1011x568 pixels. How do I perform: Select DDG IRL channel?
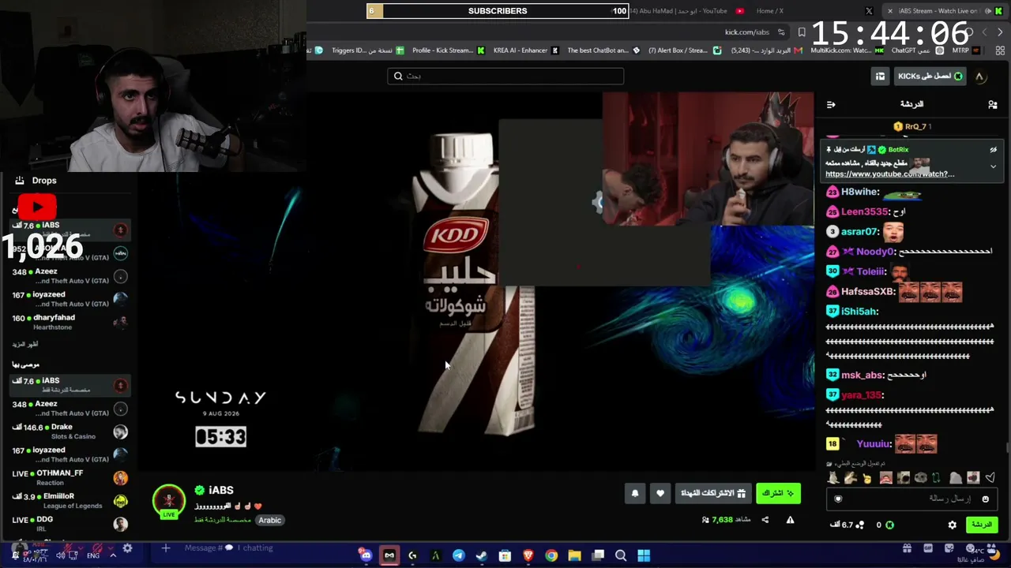tap(70, 524)
